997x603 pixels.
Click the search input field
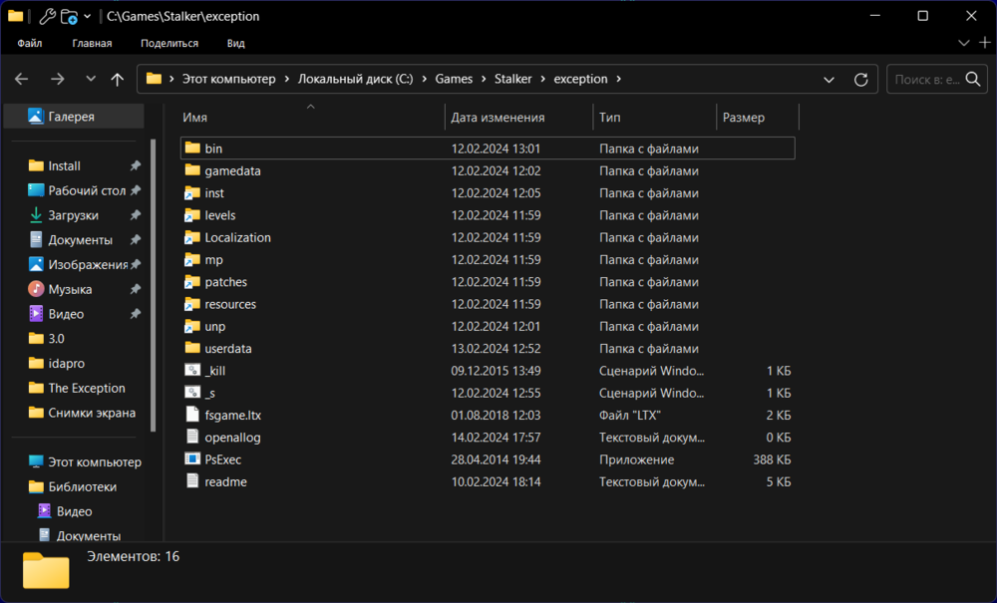click(x=927, y=79)
